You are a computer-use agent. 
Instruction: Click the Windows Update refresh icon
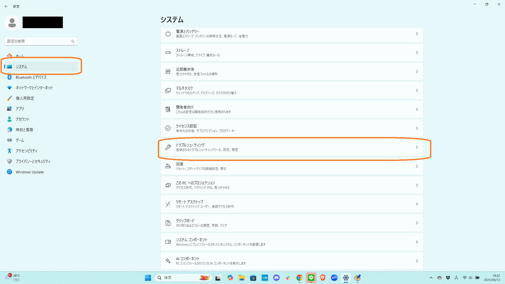click(x=9, y=172)
